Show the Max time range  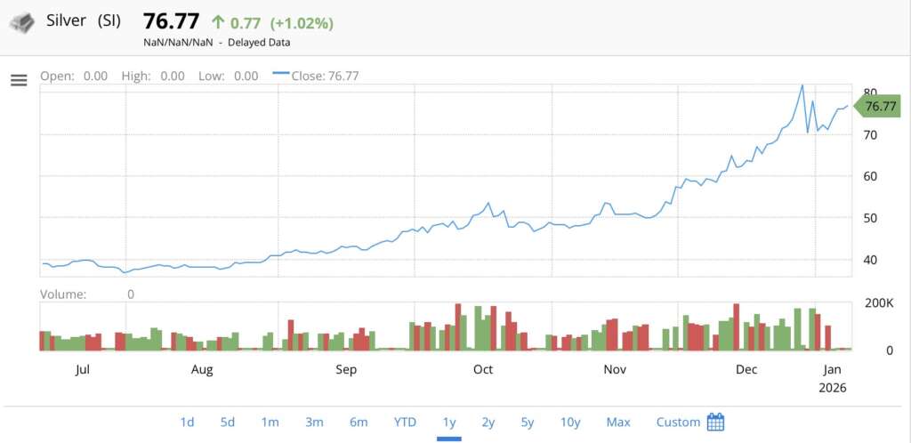click(618, 422)
